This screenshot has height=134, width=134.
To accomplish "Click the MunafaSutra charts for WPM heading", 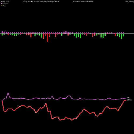I will [x=41, y=2].
